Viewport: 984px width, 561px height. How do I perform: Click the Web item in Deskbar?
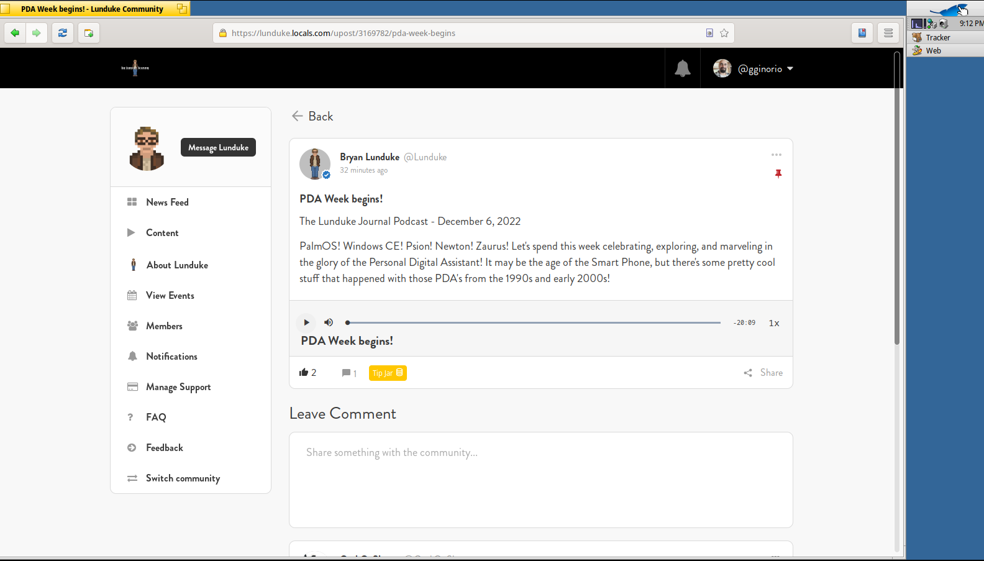pos(947,50)
